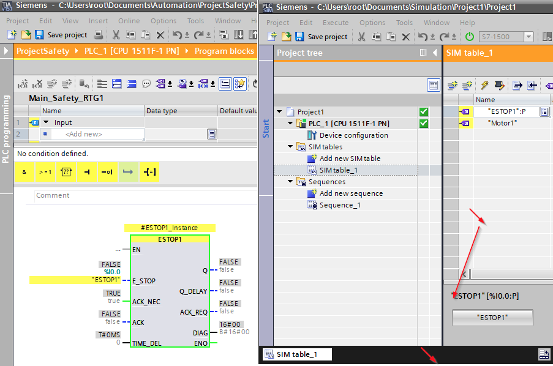553x366 pixels.
Task: Click details view icon in Project tree
Action: coord(434,85)
